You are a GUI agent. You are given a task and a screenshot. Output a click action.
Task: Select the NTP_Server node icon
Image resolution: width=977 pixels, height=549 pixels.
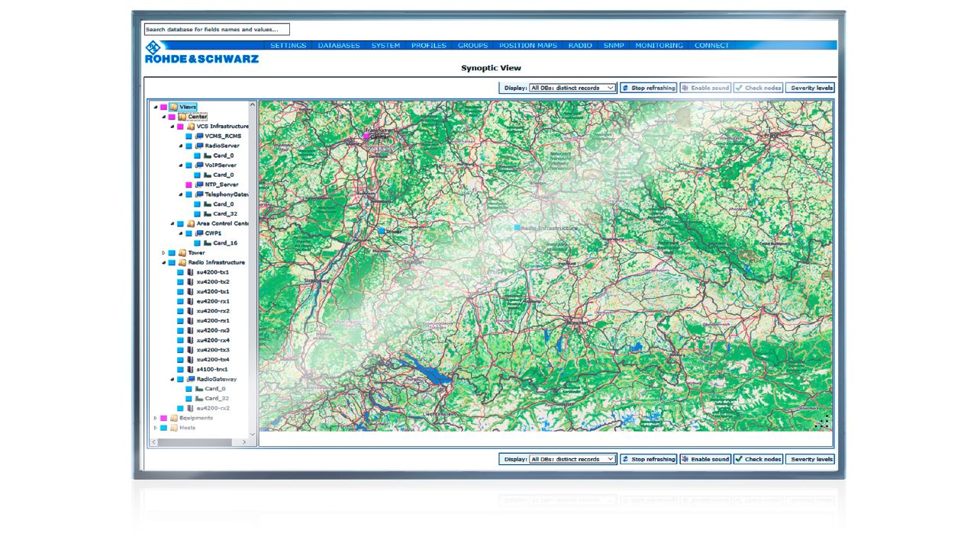tap(199, 185)
